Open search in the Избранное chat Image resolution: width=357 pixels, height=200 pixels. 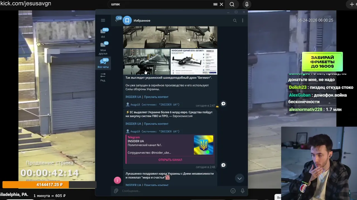pyautogui.click(x=235, y=20)
